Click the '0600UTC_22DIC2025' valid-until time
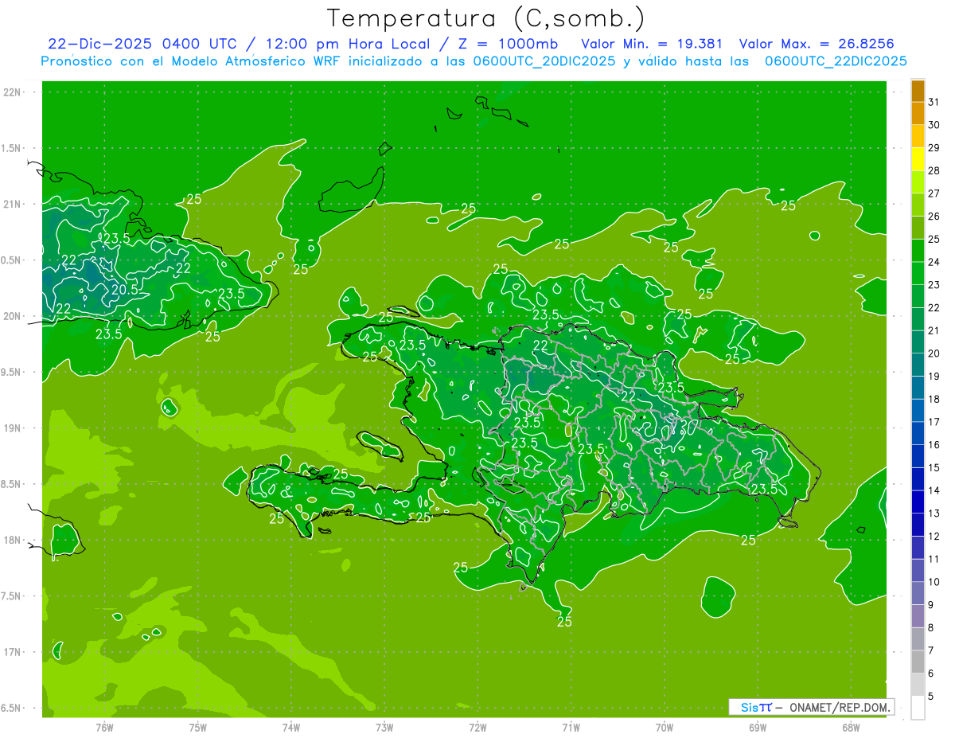Viewport: 955px width, 738px height. [x=836, y=61]
